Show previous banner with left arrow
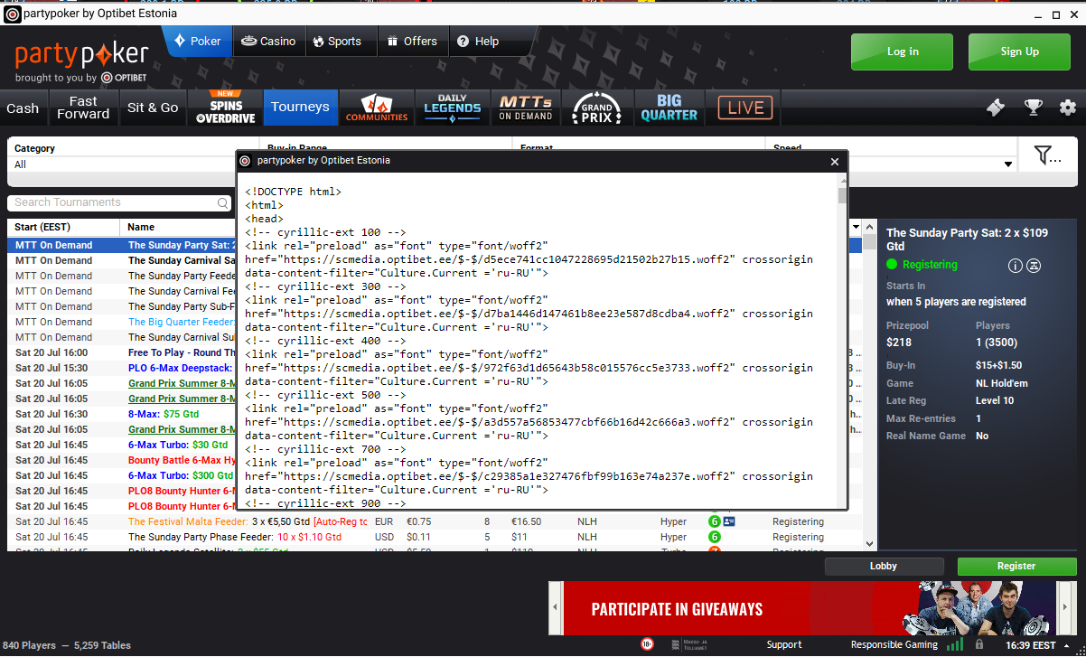Screen dimensions: 1086x657 coord(556,608)
